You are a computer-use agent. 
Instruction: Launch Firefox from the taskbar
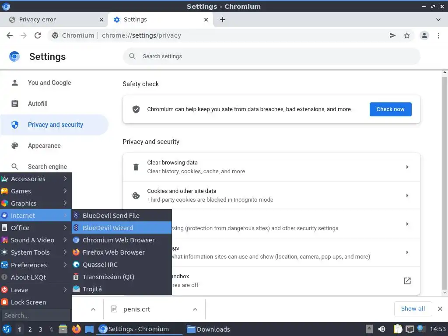point(76,329)
